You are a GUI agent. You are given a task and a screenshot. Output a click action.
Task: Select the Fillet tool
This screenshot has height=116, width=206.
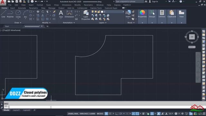[x=47, y=15]
